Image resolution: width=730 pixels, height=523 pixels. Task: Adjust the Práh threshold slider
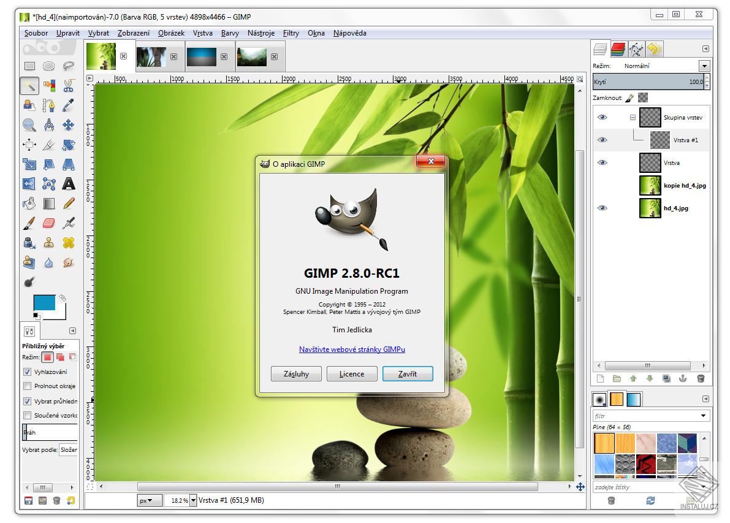coord(50,433)
